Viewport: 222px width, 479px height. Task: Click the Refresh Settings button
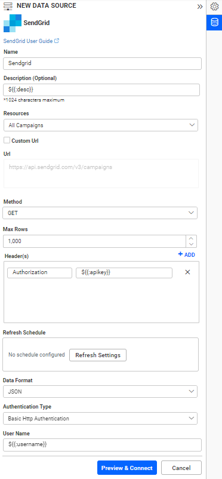[98, 355]
